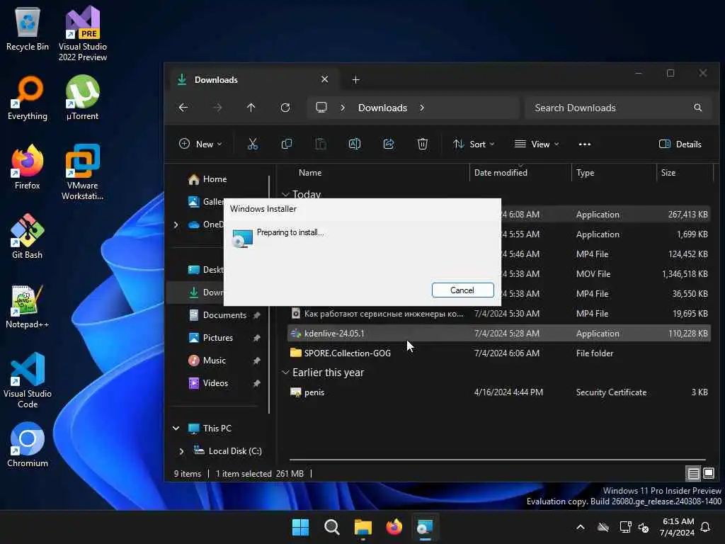Click the Rename icon in Explorer toolbar
The width and height of the screenshot is (725, 544).
point(355,144)
